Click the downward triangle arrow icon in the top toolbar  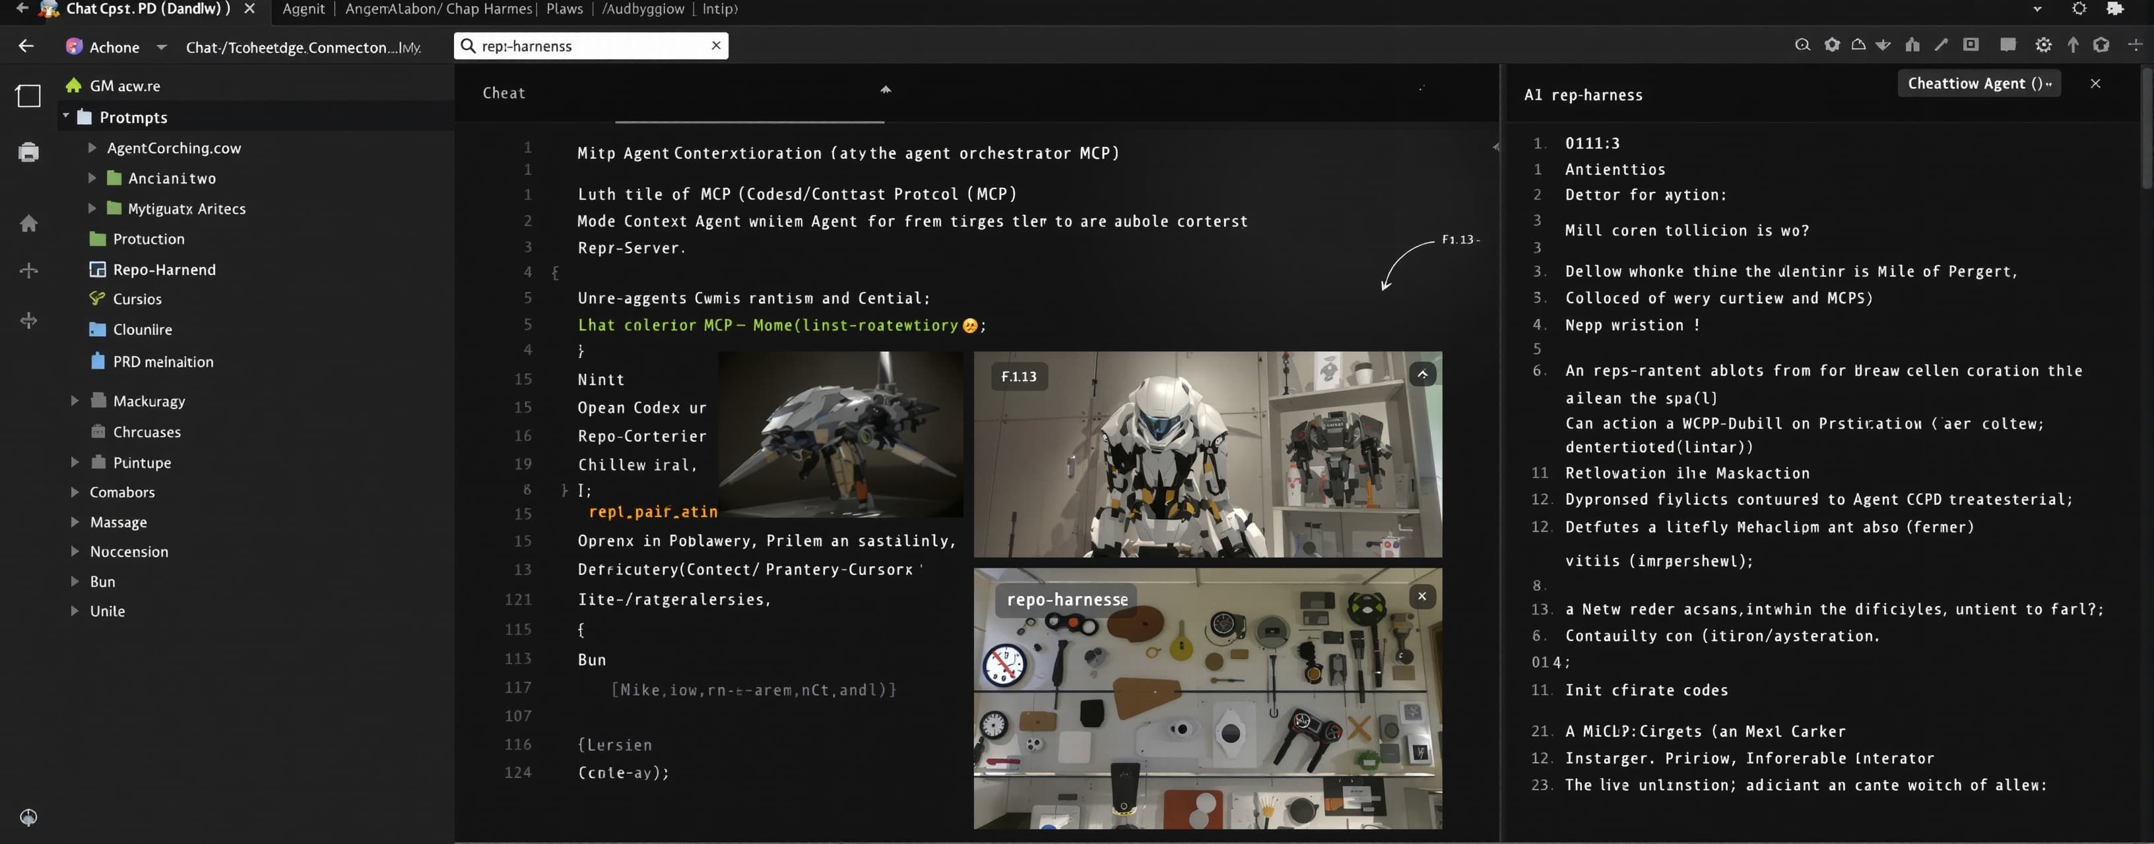tap(1883, 45)
